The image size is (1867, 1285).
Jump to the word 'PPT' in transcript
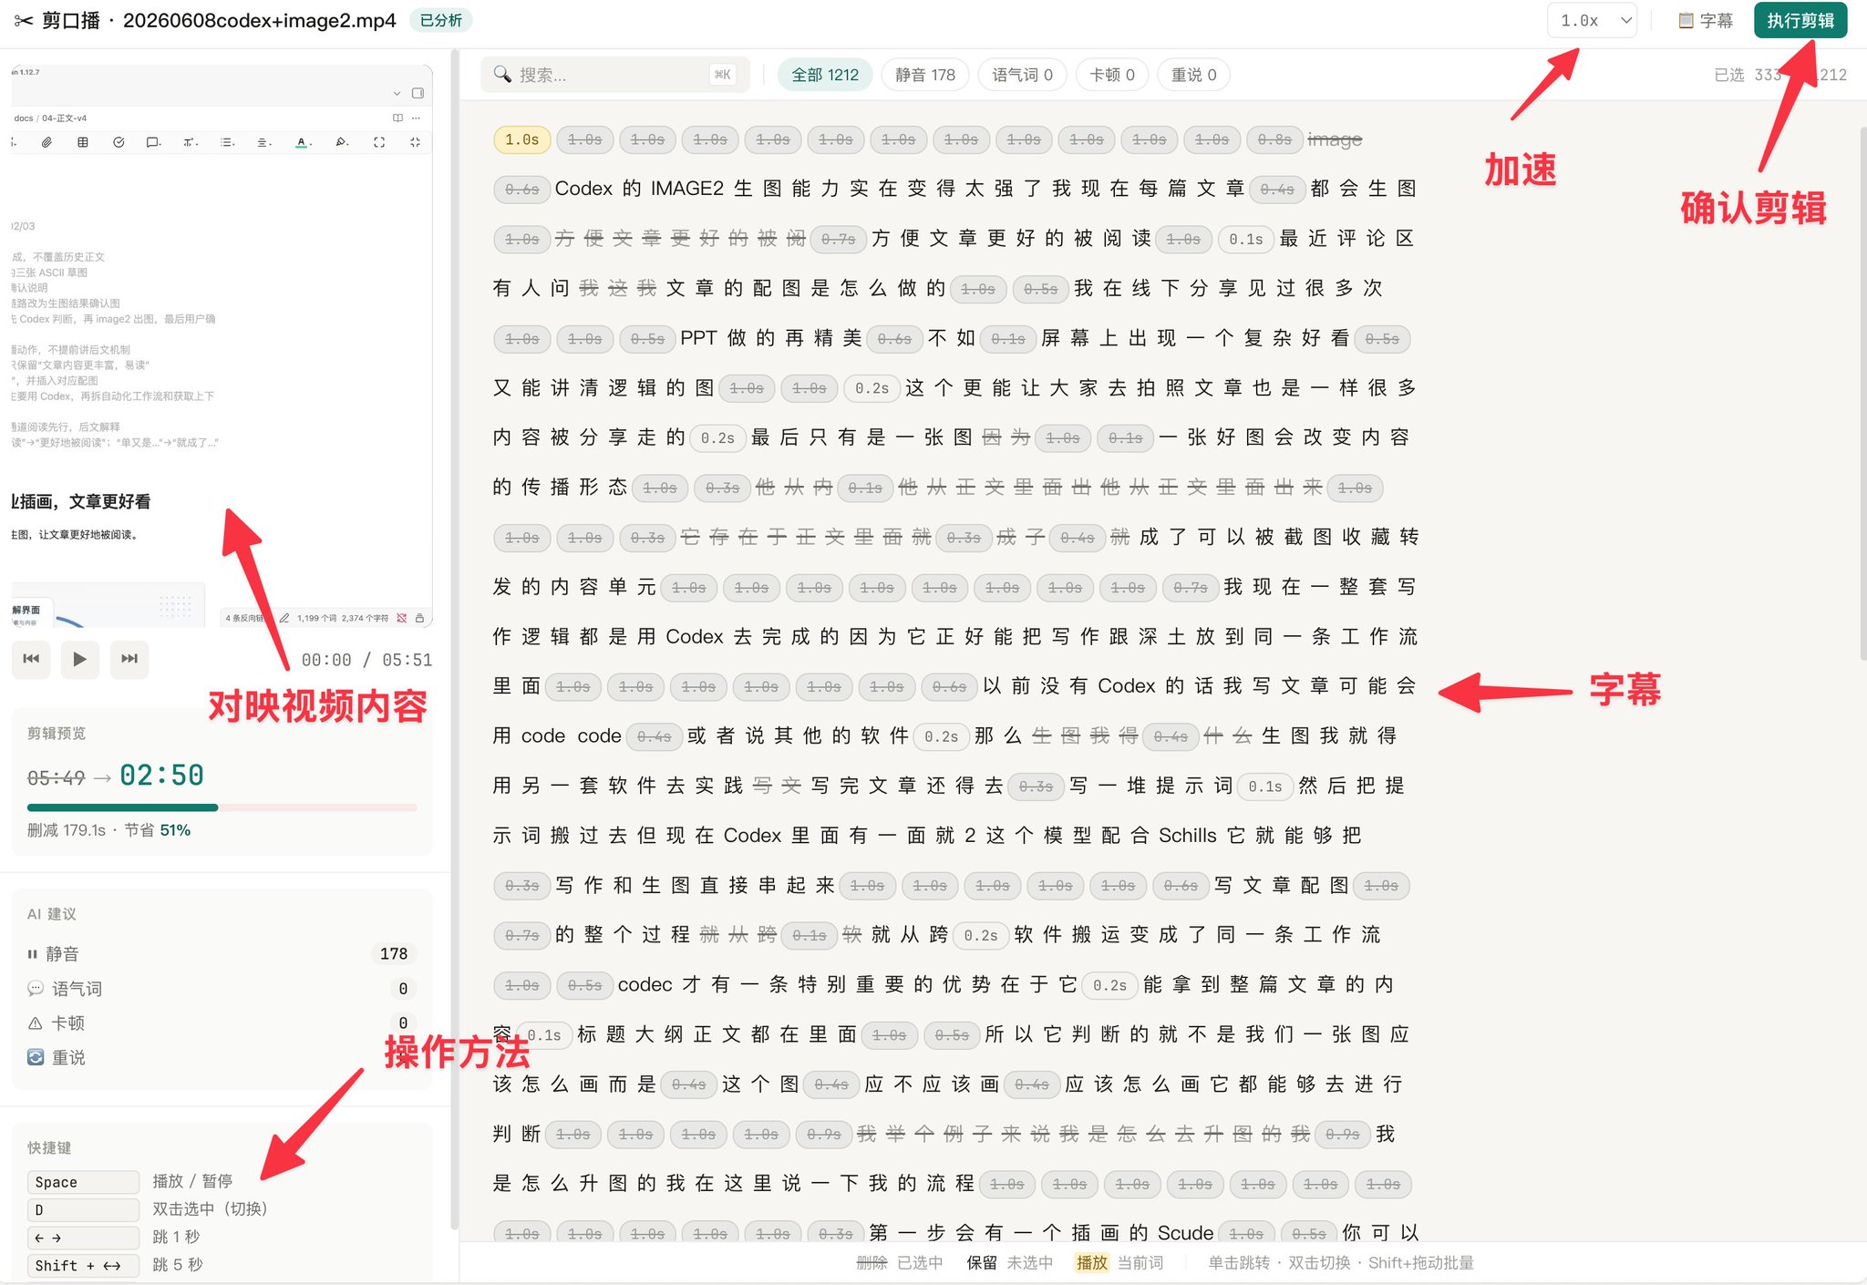pyautogui.click(x=698, y=338)
